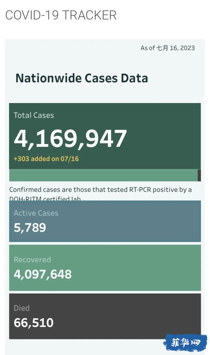Select the Confirmed cases RT-PCR description line
210x355 pixels.
point(100,190)
